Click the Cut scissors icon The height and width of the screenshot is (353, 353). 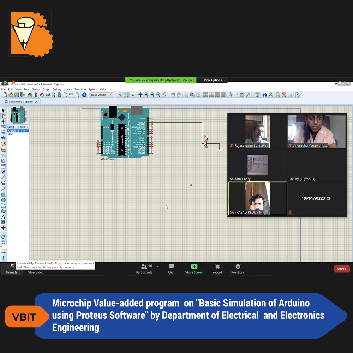pyautogui.click(x=186, y=95)
